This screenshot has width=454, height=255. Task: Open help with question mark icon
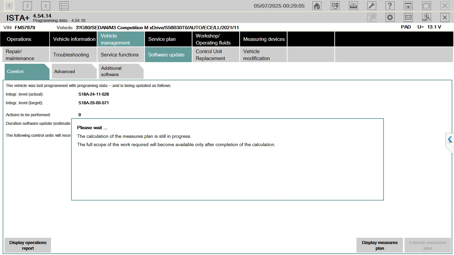click(x=390, y=6)
